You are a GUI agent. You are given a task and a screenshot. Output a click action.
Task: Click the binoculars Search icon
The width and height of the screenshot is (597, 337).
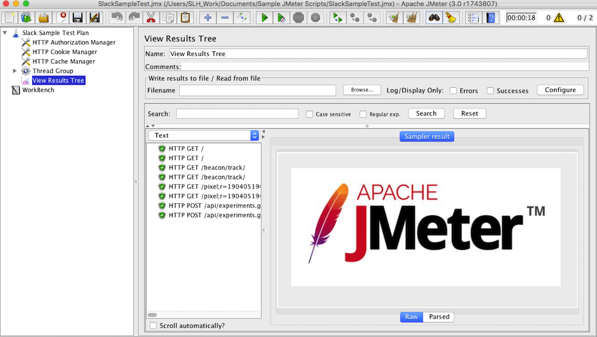click(434, 17)
